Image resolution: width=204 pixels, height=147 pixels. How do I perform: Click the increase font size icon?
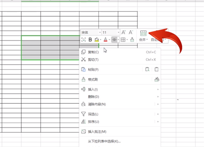pos(124,32)
